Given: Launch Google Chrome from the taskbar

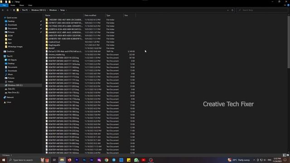Looking at the screenshot, I should click(x=106, y=160).
